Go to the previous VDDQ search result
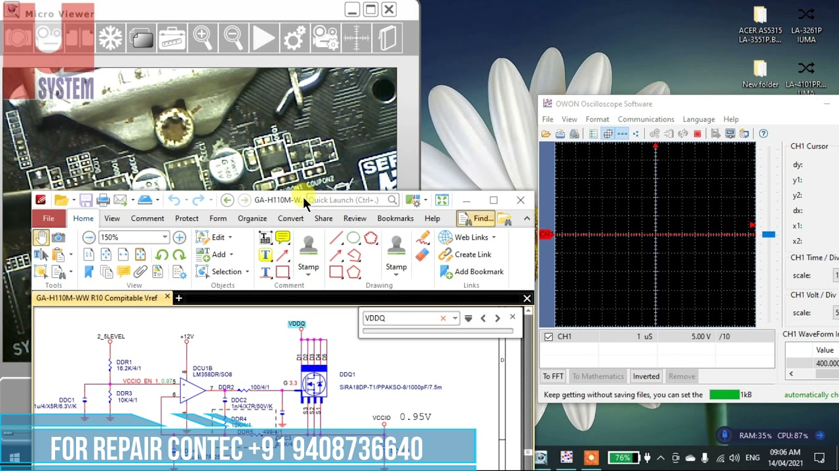The image size is (839, 471). 483,318
